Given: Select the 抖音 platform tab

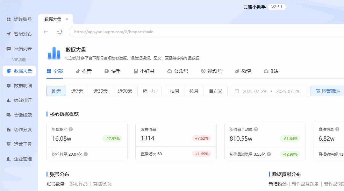Looking at the screenshot, I should pos(84,71).
